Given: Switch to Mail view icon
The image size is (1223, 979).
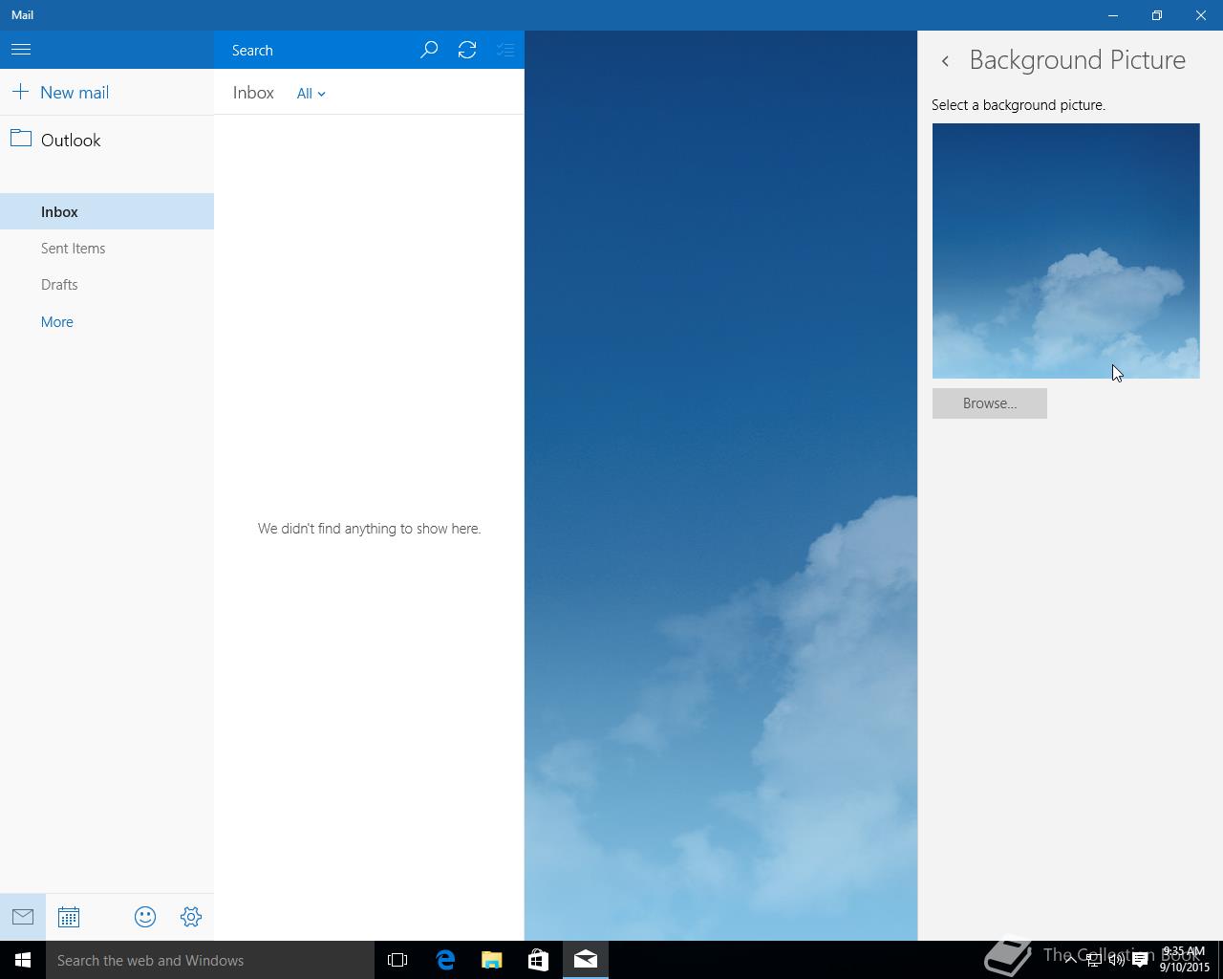Looking at the screenshot, I should (23, 917).
